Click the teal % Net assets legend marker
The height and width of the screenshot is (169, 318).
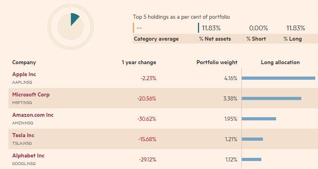199,28
